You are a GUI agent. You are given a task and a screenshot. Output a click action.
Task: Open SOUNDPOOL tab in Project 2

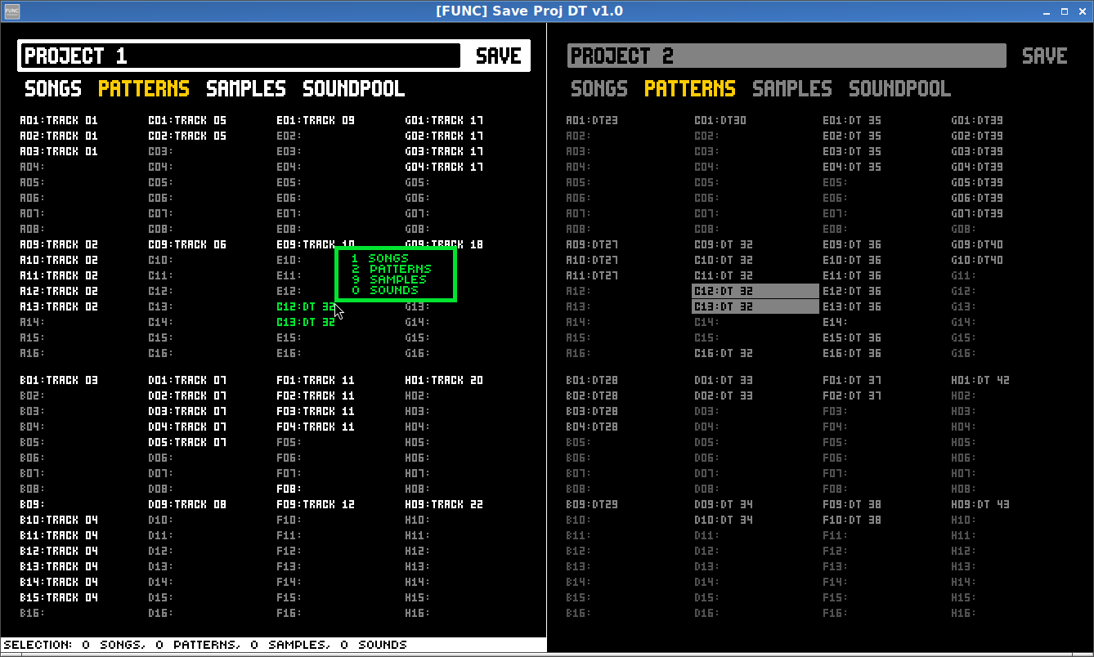point(899,88)
